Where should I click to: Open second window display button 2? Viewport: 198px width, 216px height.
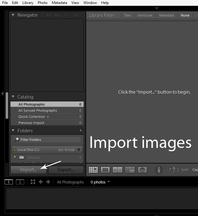pos(20,182)
